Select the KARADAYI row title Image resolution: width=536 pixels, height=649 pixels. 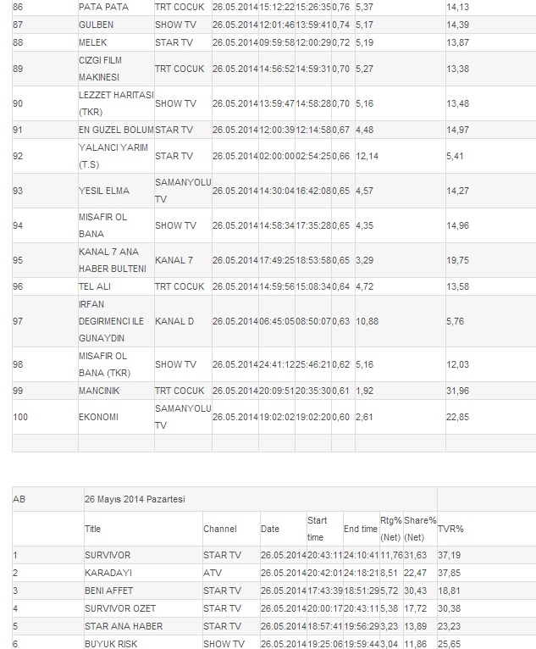(x=108, y=573)
